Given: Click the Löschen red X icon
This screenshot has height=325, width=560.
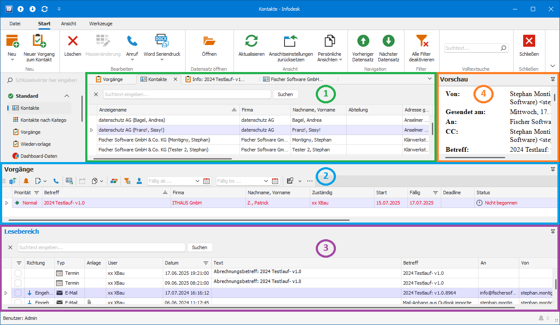Looking at the screenshot, I should (x=73, y=41).
